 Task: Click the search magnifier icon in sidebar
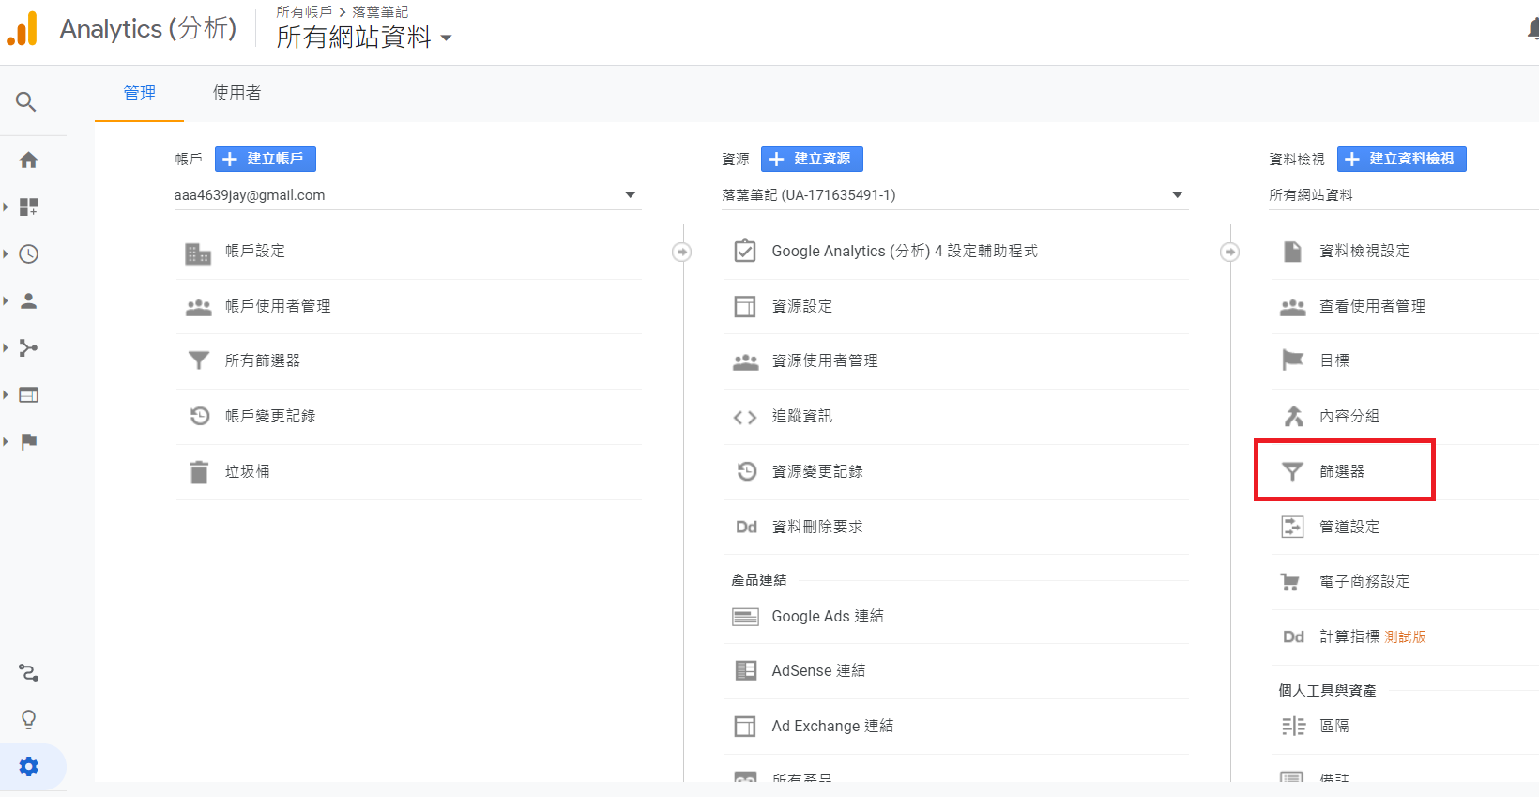[26, 101]
